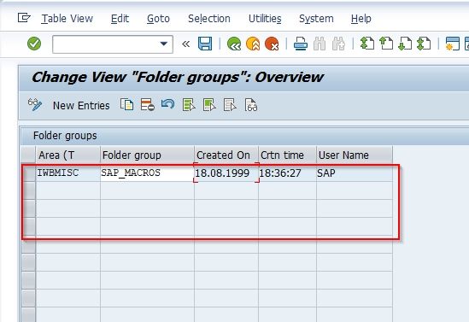469x322 pixels.
Task: Click the Copy As icon
Action: 126,105
